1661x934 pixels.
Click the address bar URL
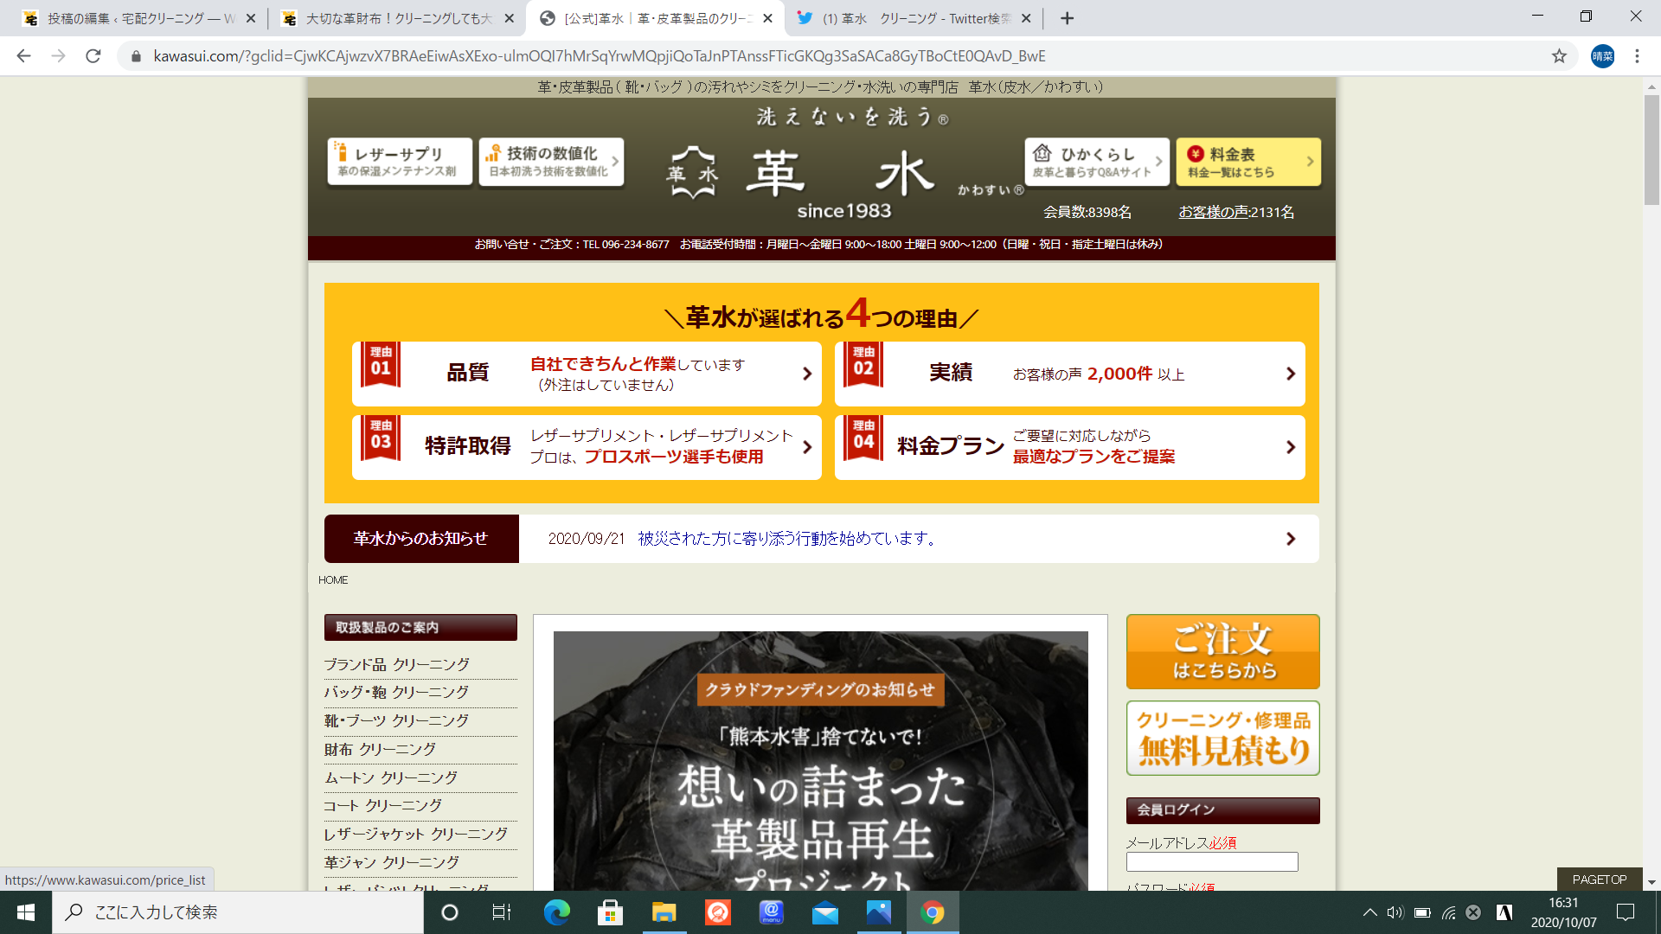click(600, 56)
